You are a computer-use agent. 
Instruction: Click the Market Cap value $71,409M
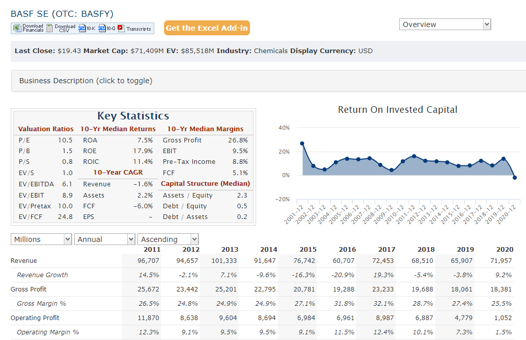click(147, 51)
